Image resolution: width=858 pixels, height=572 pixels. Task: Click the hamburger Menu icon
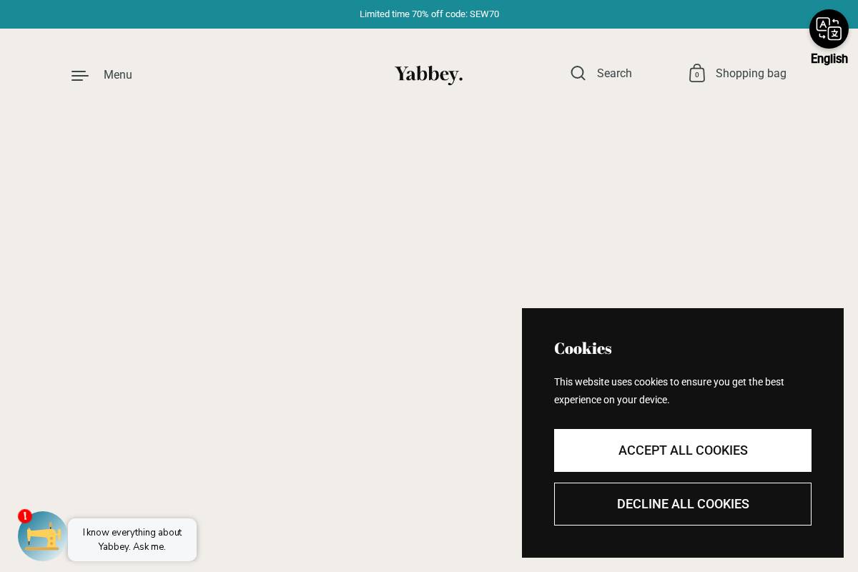[79, 75]
